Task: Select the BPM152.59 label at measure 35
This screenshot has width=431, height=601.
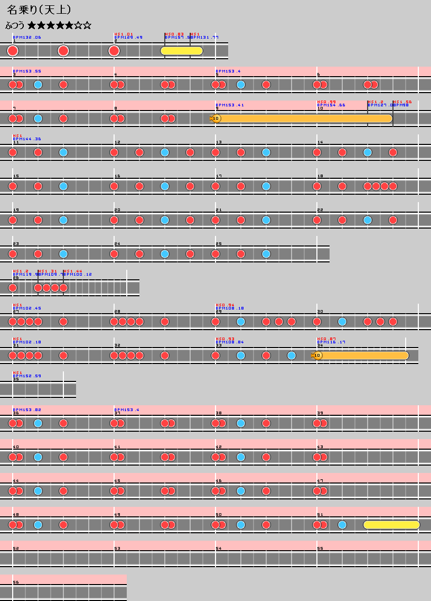Action: (27, 376)
